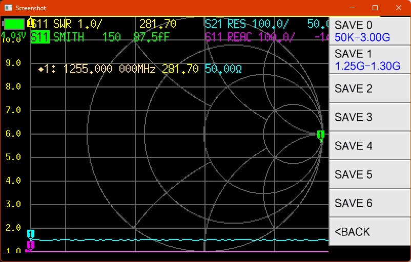The image size is (411, 262).
Task: Maximize the Screenshot window
Action: 375,8
